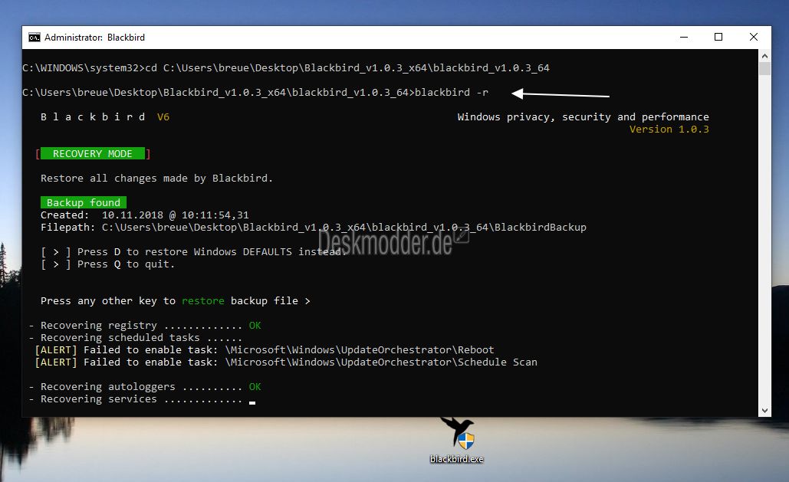Click the 'Recovering scheduled tasks' line
This screenshot has height=482, width=789.
point(136,338)
